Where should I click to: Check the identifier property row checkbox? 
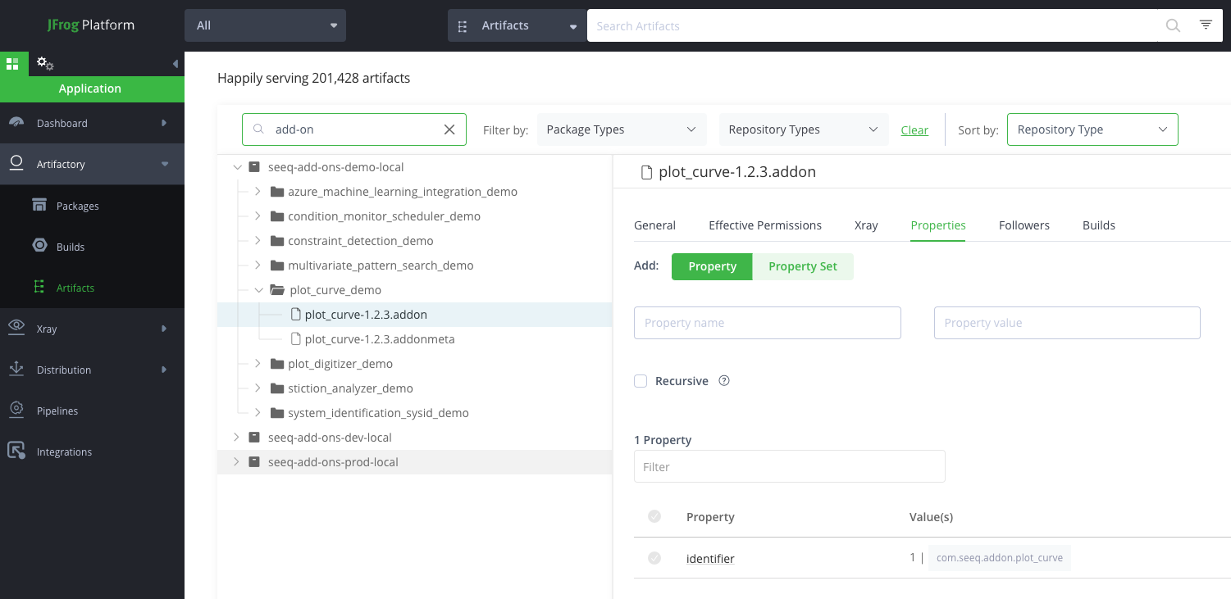pyautogui.click(x=654, y=558)
